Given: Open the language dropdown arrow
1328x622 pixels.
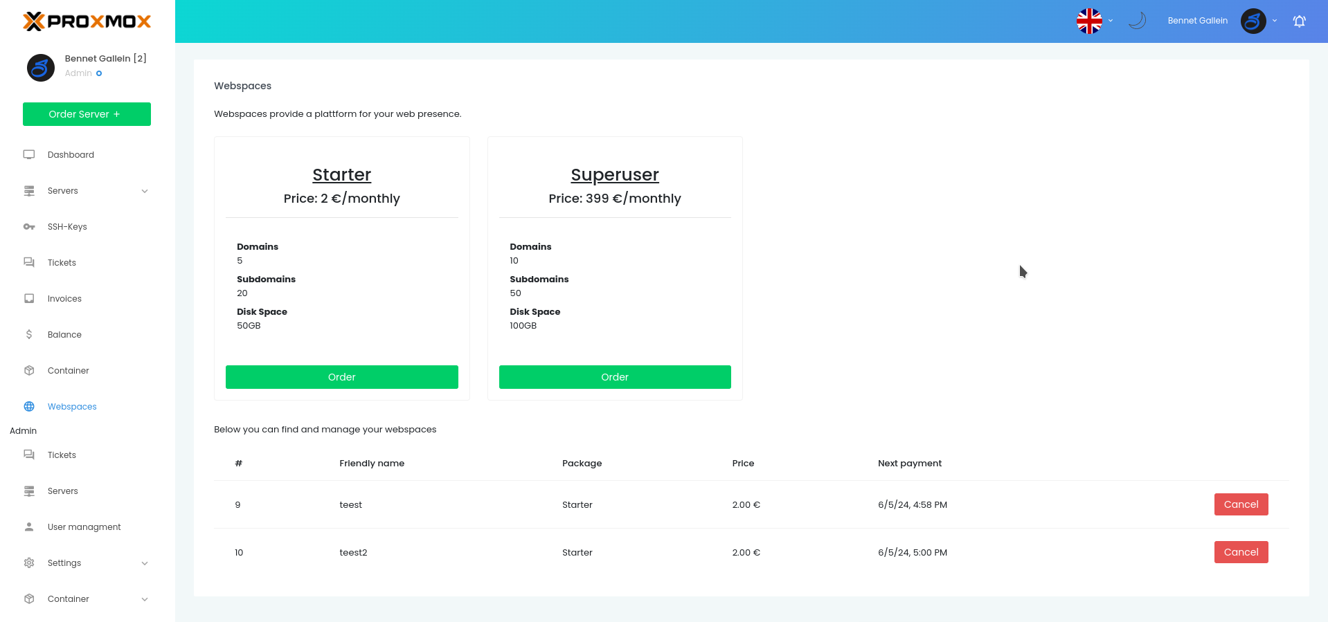Looking at the screenshot, I should (x=1111, y=21).
